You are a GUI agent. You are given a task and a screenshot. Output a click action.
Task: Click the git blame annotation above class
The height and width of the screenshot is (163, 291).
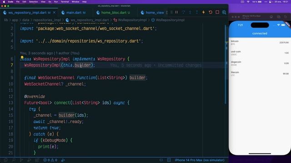pos(50,53)
